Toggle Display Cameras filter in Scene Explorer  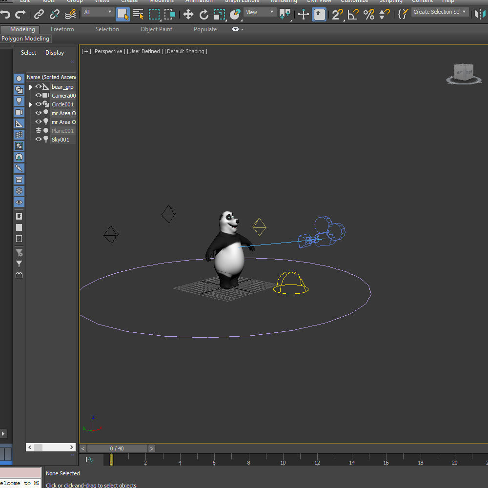pyautogui.click(x=19, y=112)
